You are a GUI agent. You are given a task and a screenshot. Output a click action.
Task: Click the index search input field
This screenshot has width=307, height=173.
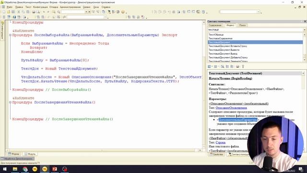255,30
